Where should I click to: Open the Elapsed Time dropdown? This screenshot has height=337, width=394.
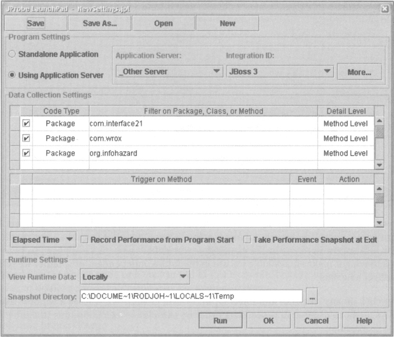pos(42,239)
